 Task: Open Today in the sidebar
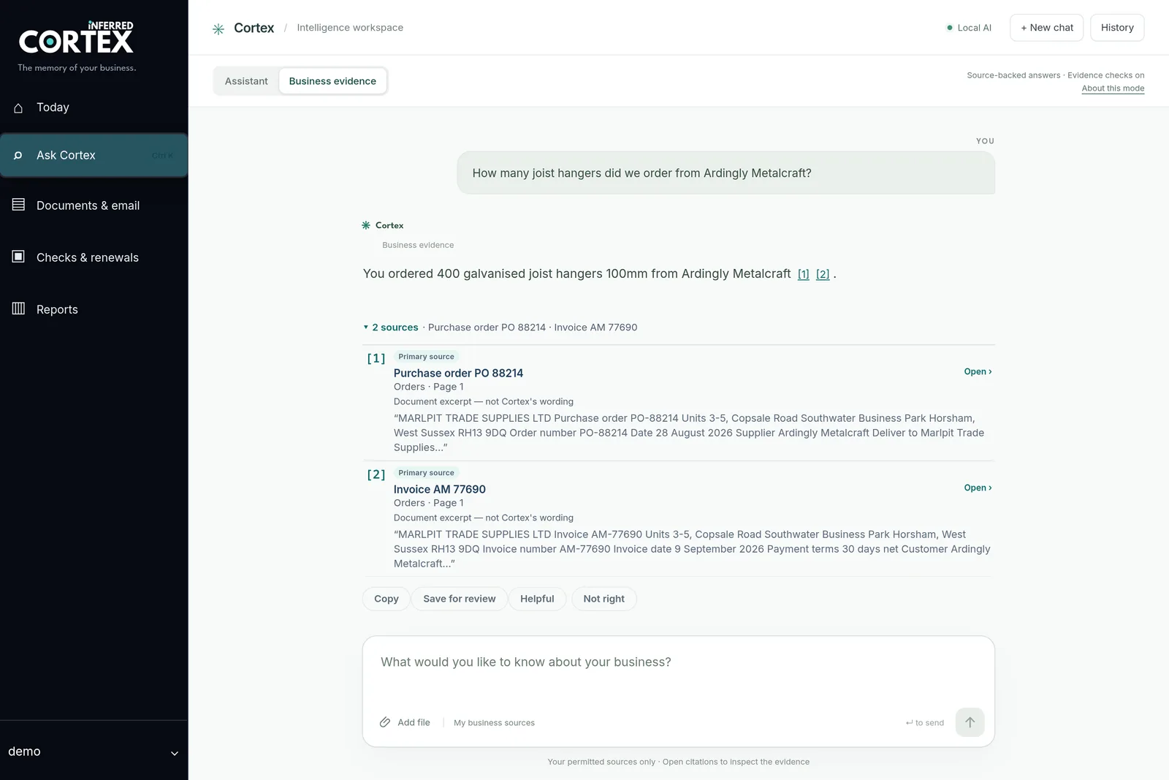[x=94, y=107]
